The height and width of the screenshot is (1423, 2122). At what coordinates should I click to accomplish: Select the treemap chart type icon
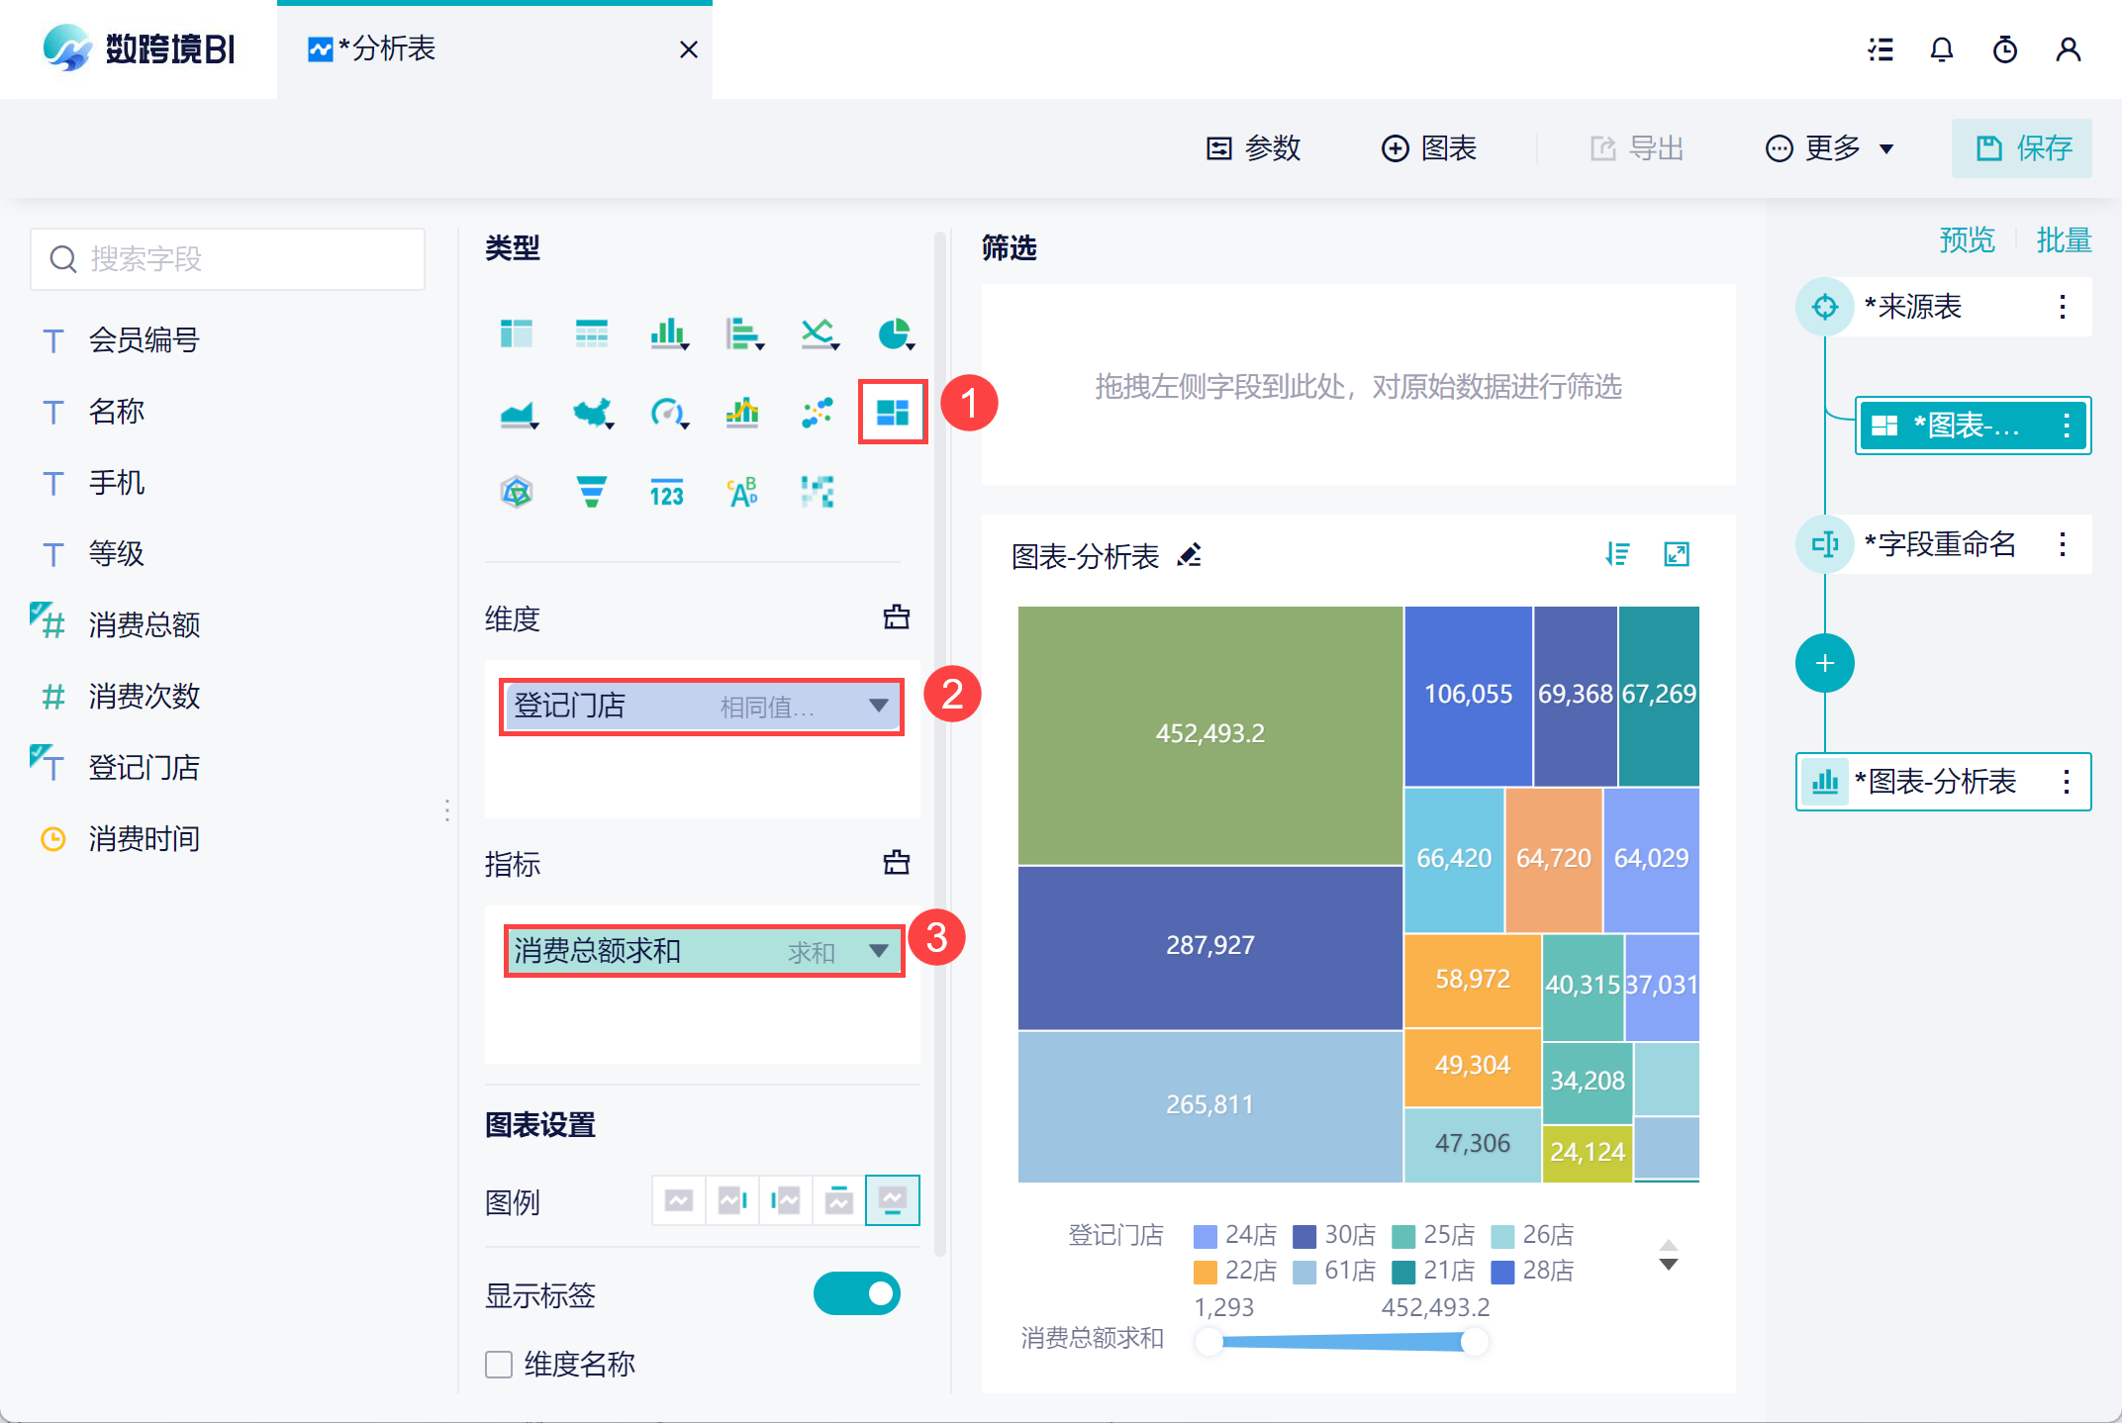[x=892, y=412]
